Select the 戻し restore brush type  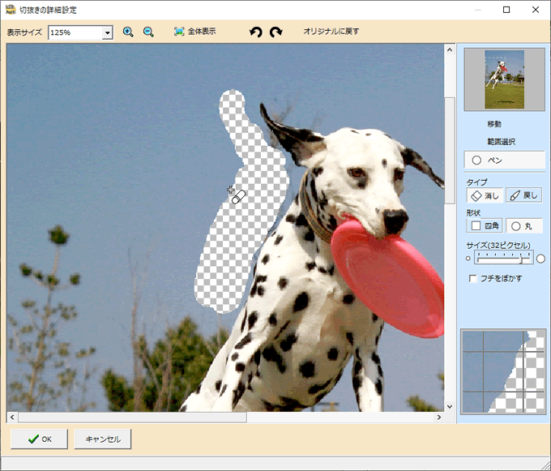pyautogui.click(x=523, y=195)
